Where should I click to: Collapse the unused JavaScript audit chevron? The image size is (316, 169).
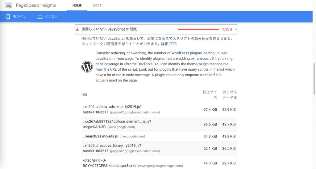(235, 29)
